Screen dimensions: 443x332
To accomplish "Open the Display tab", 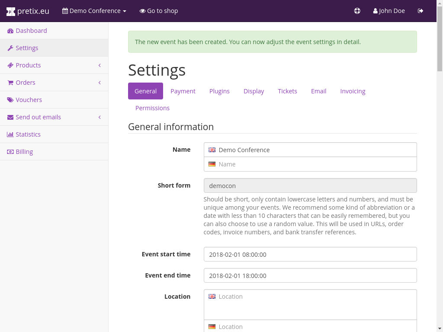I will [x=254, y=91].
